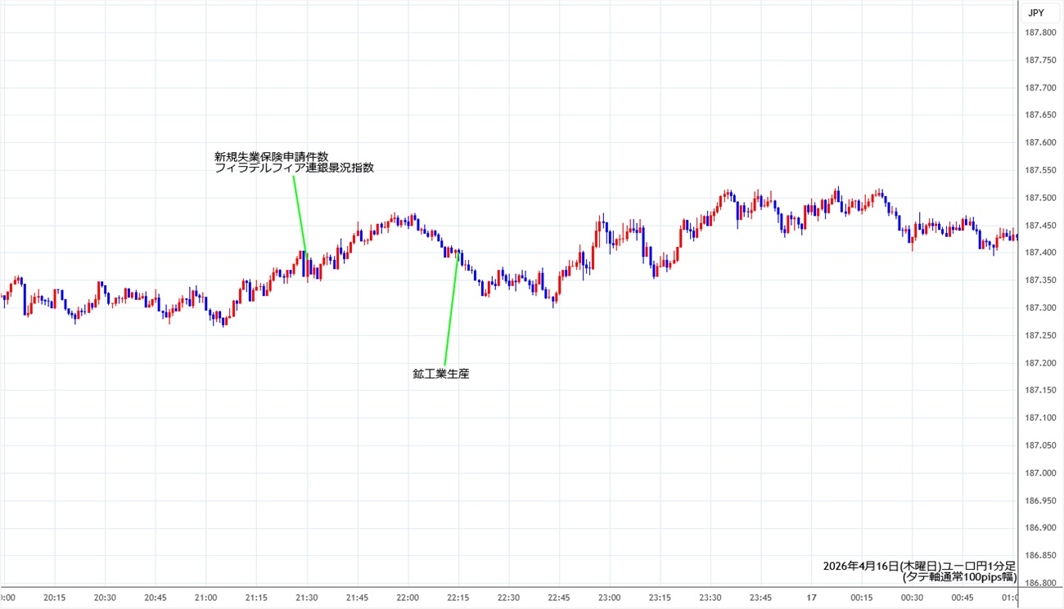Click the 187.000 price axis label
1064x609 pixels.
point(1039,472)
